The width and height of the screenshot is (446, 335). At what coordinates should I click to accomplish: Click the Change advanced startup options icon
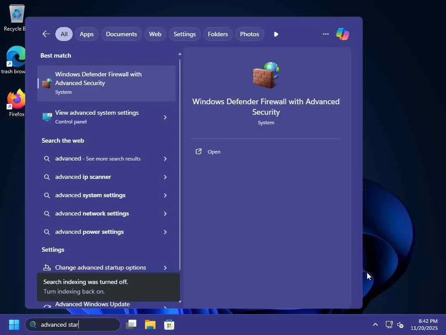click(x=47, y=267)
